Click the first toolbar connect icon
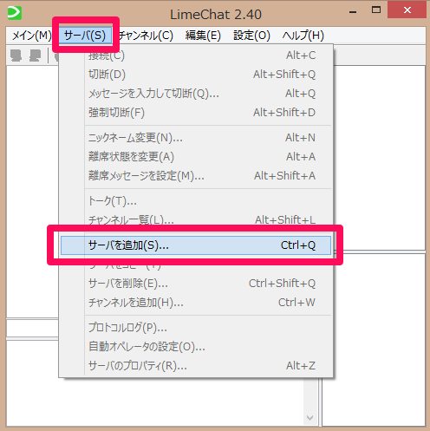 tap(16, 56)
